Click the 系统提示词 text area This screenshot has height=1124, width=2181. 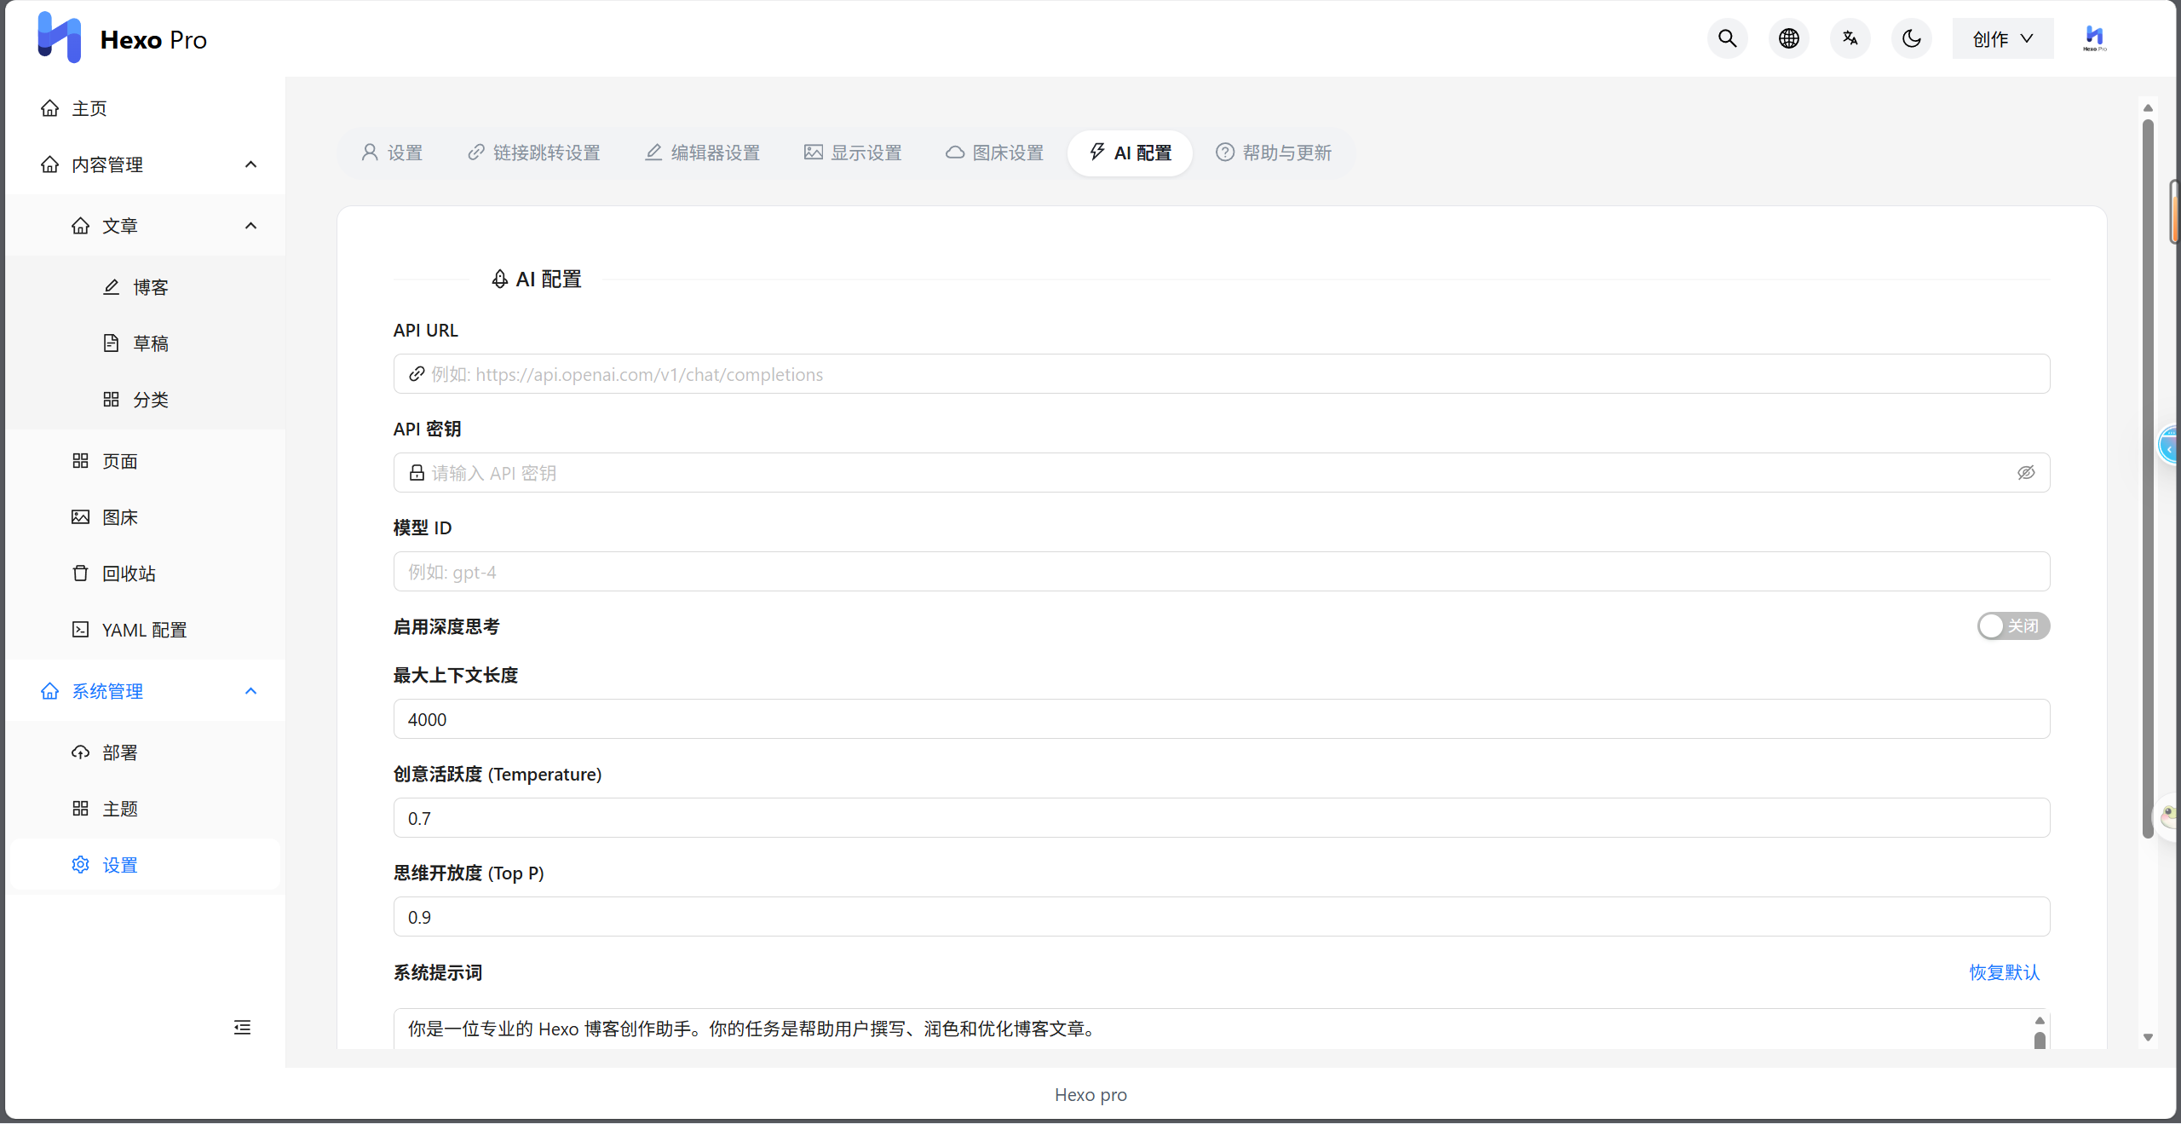pyautogui.click(x=1222, y=1029)
